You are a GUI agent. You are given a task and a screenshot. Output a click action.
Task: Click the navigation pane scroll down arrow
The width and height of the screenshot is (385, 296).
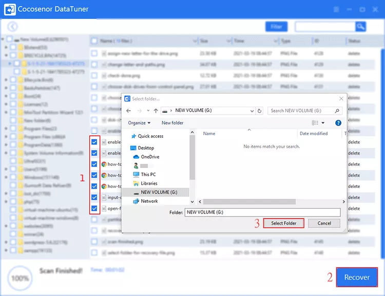pos(192,202)
